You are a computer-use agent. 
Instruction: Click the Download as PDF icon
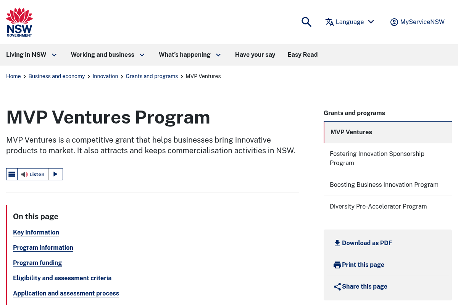coord(337,243)
